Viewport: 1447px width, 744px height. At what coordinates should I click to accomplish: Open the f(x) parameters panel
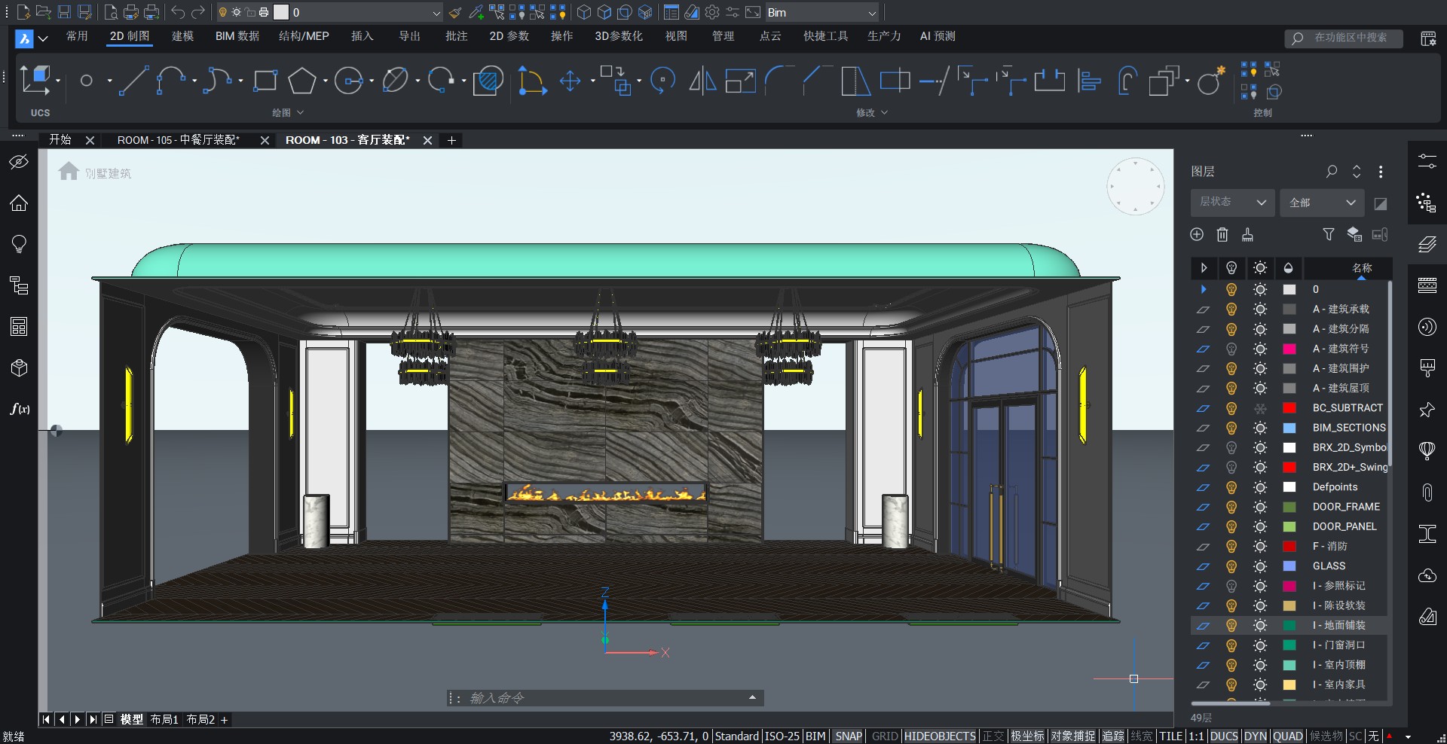(20, 409)
